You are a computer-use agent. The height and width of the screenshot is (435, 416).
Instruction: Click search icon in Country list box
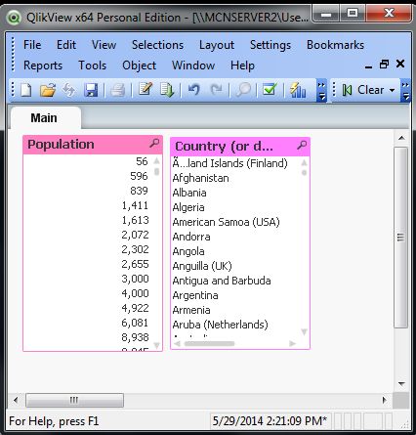pyautogui.click(x=302, y=145)
